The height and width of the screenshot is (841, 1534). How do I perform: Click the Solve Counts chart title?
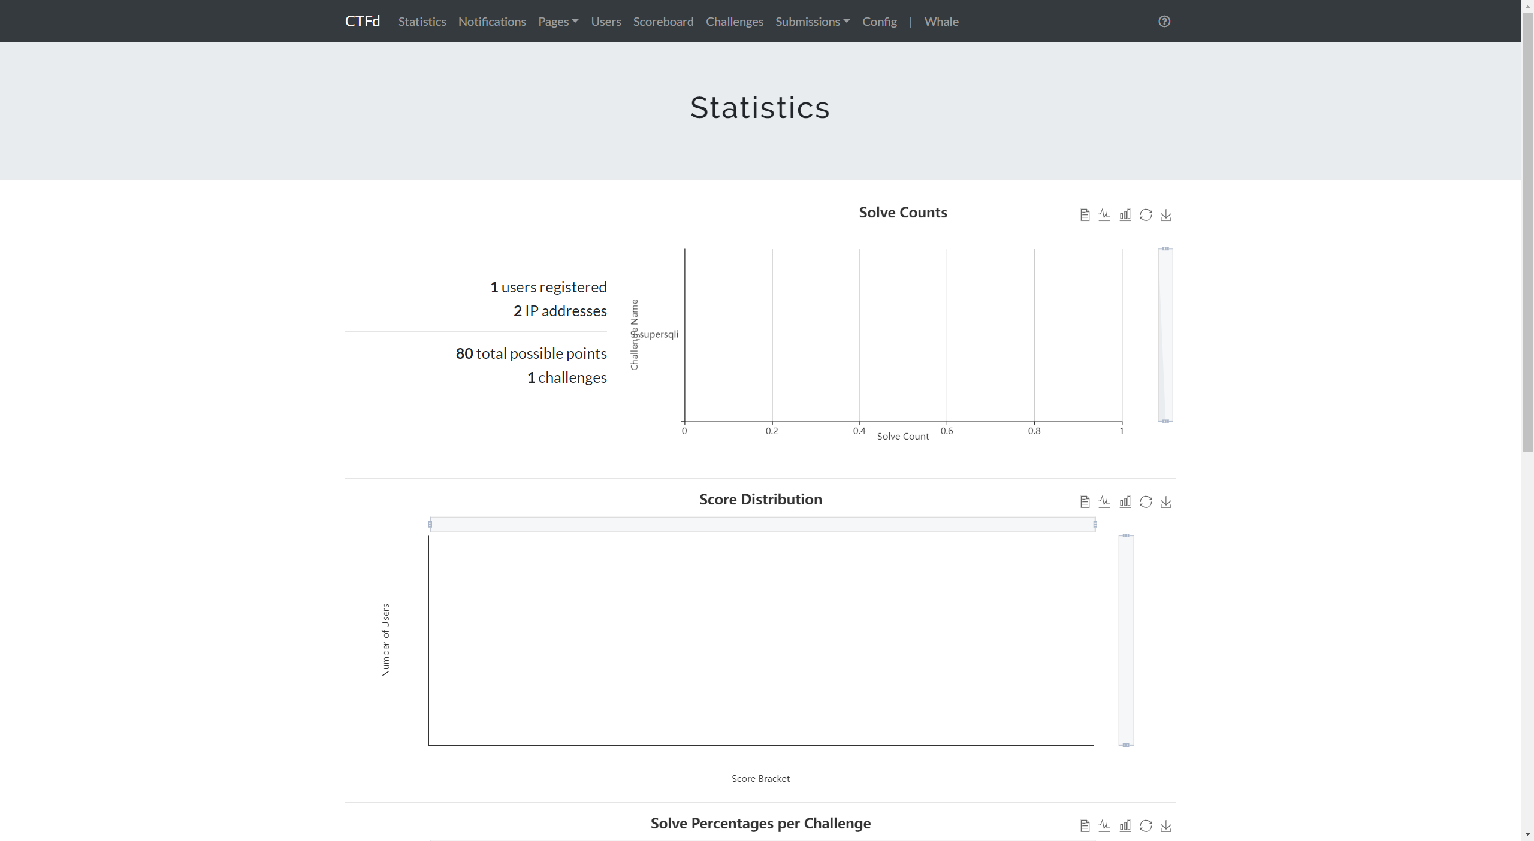click(x=903, y=213)
